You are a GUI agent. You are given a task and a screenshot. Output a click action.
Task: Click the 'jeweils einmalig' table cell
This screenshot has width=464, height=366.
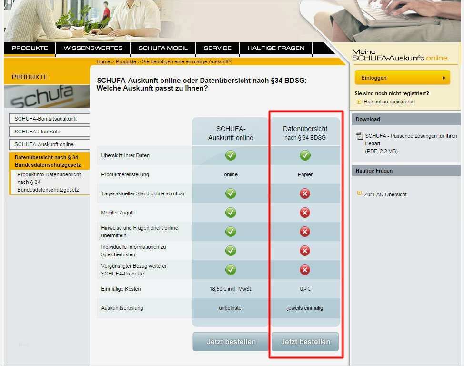(305, 308)
